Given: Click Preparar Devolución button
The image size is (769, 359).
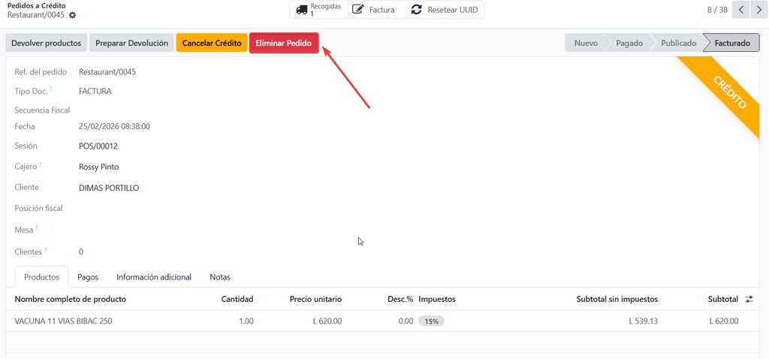Looking at the screenshot, I should [x=131, y=43].
